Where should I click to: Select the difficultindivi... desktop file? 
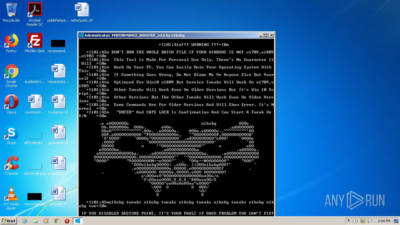pyautogui.click(x=35, y=138)
